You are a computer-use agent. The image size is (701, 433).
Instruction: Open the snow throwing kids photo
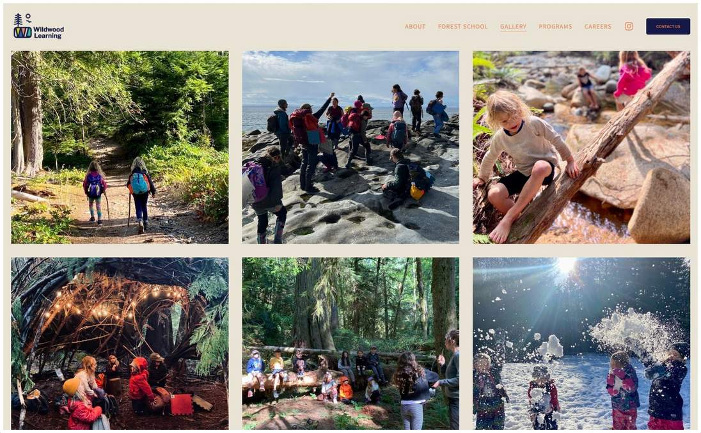coord(581,343)
